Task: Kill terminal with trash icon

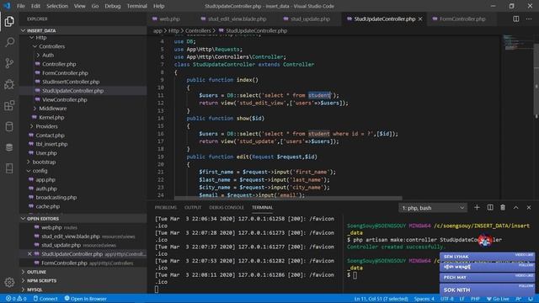Action: pyautogui.click(x=503, y=208)
